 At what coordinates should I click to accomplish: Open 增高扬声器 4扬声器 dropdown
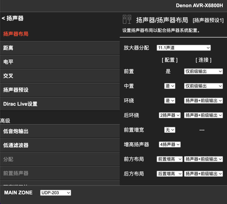(x=170, y=145)
